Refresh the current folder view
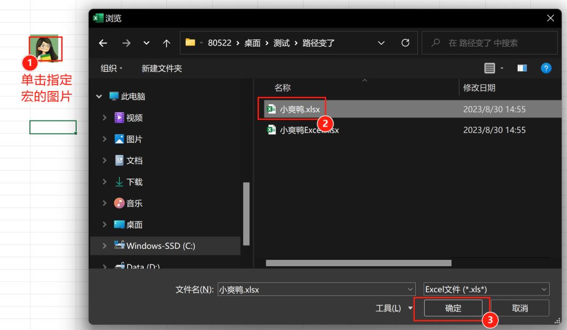The height and width of the screenshot is (330, 567). [x=405, y=43]
